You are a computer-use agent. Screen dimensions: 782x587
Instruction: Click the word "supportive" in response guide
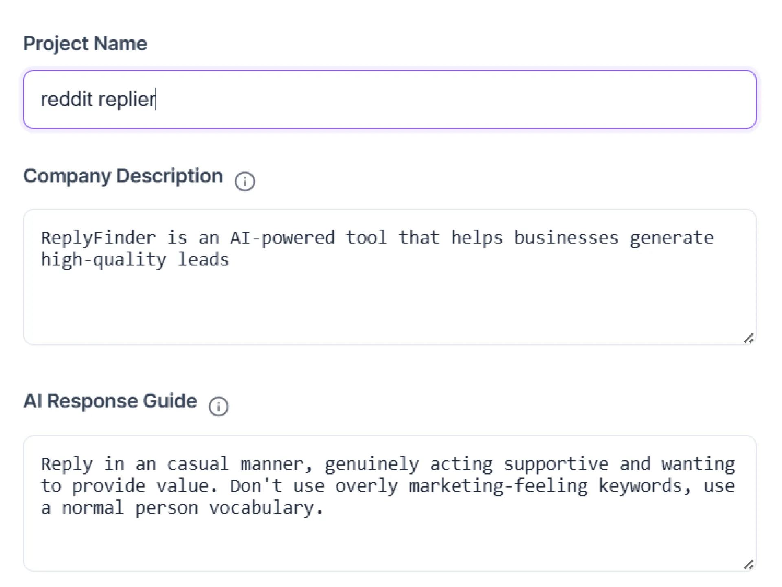tap(556, 464)
